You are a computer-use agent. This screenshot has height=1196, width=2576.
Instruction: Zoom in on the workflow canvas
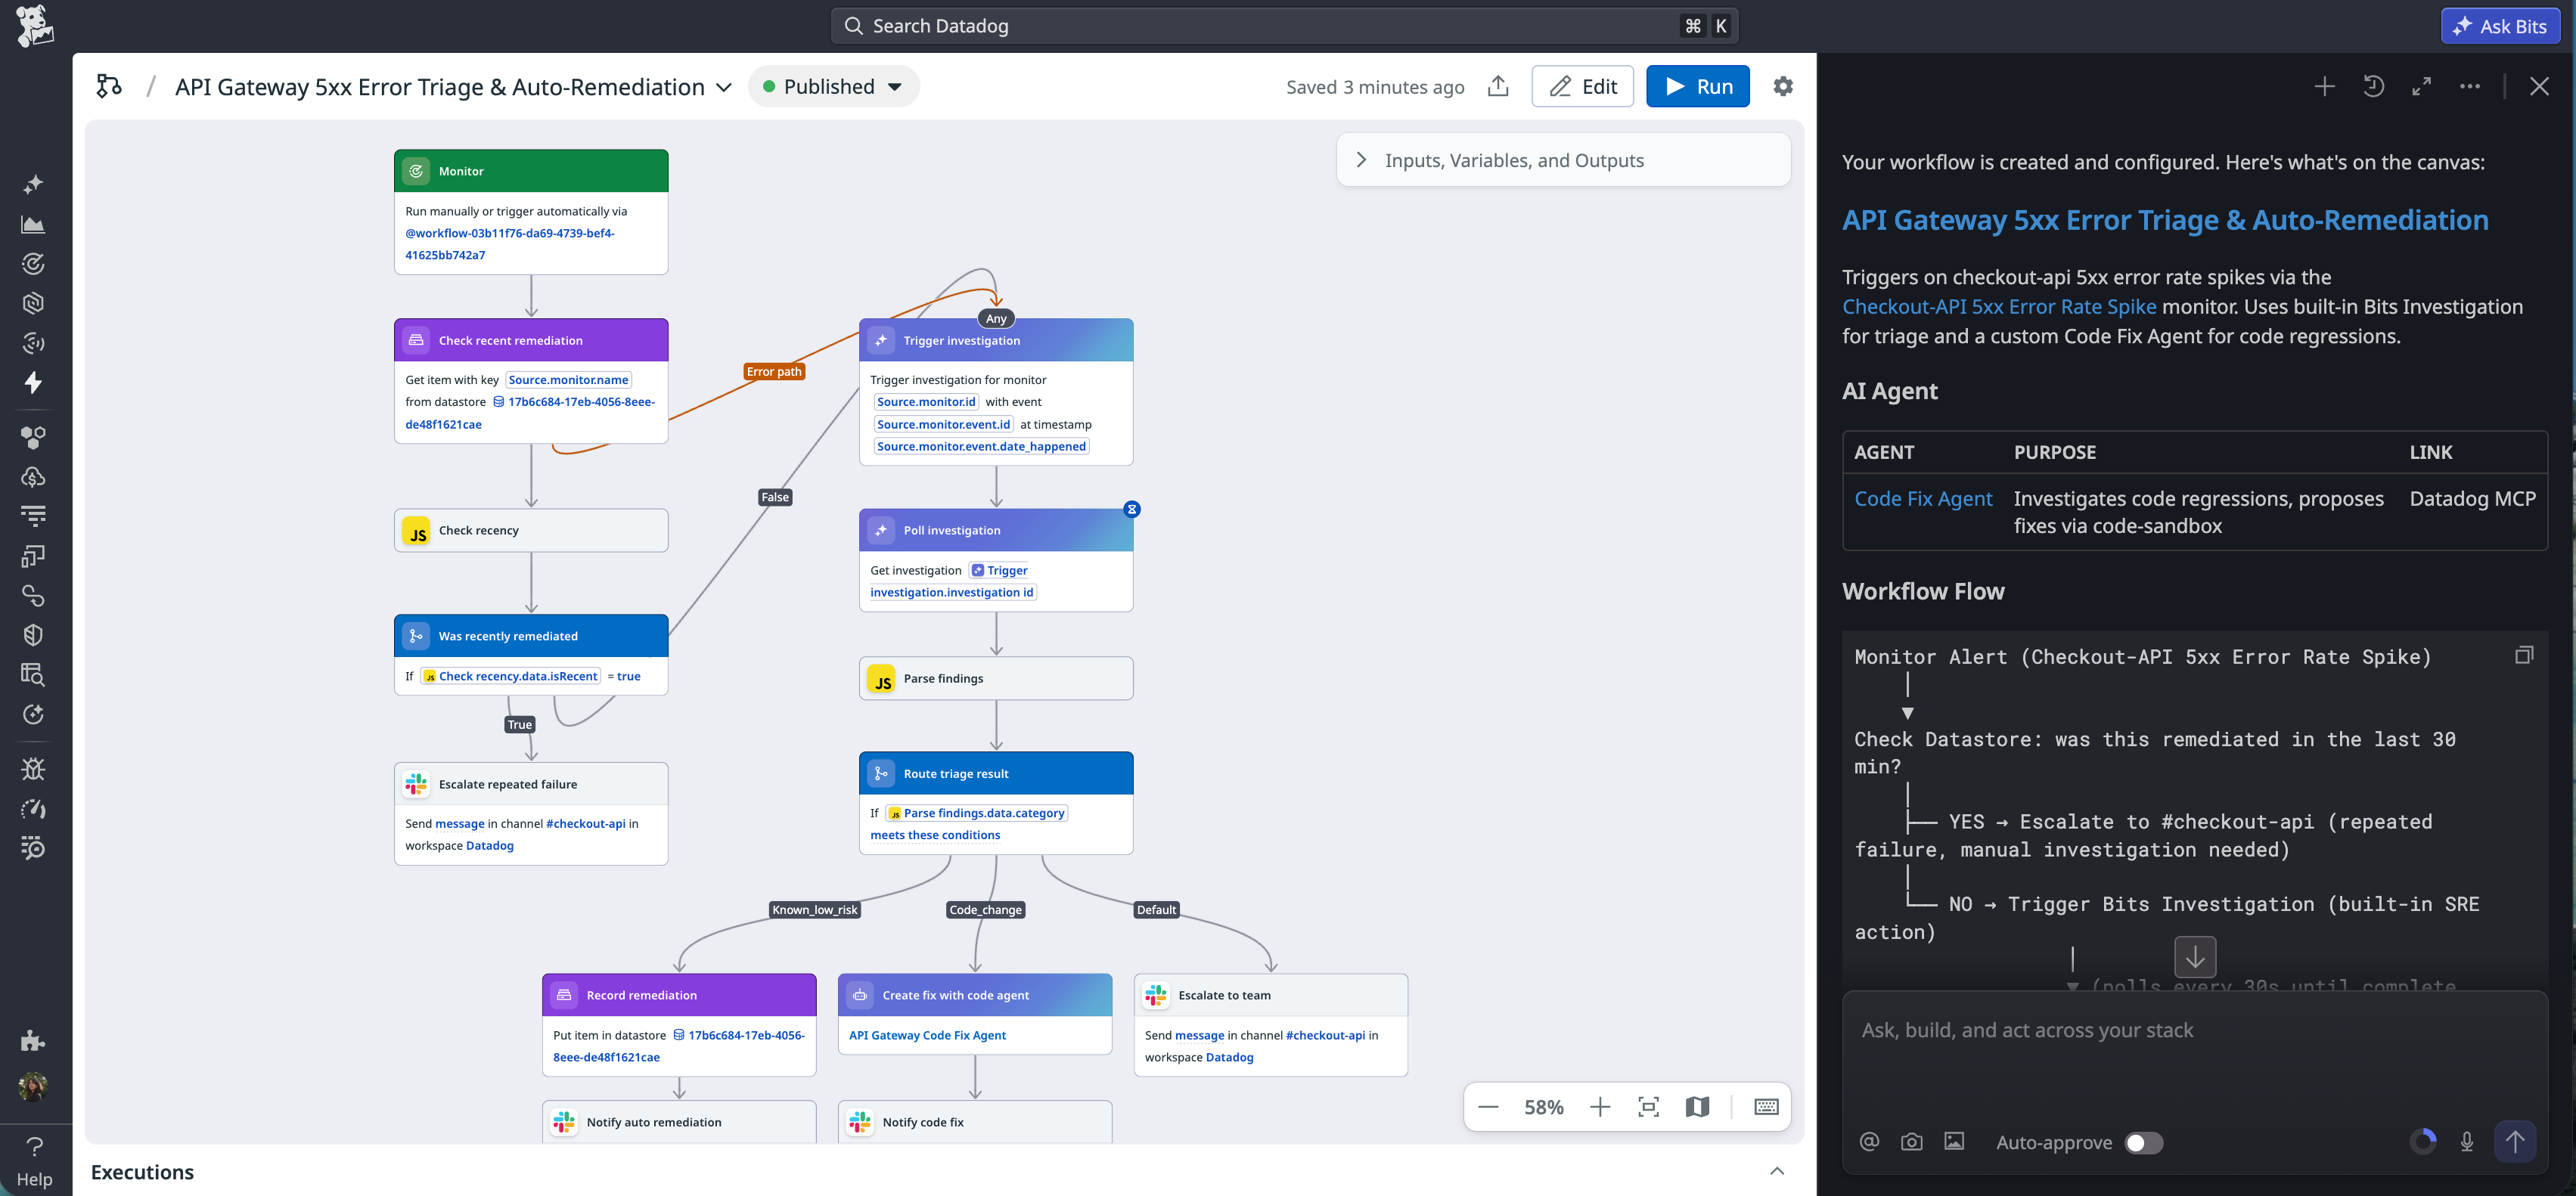(x=1600, y=1107)
